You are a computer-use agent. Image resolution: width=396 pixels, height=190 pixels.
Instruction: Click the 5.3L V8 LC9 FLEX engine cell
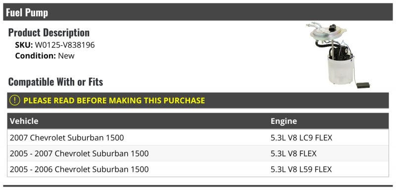301,138
